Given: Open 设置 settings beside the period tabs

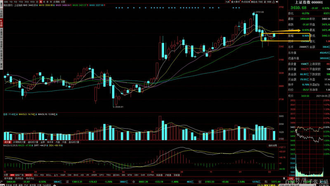Looking at the screenshot, I should 63,2.
